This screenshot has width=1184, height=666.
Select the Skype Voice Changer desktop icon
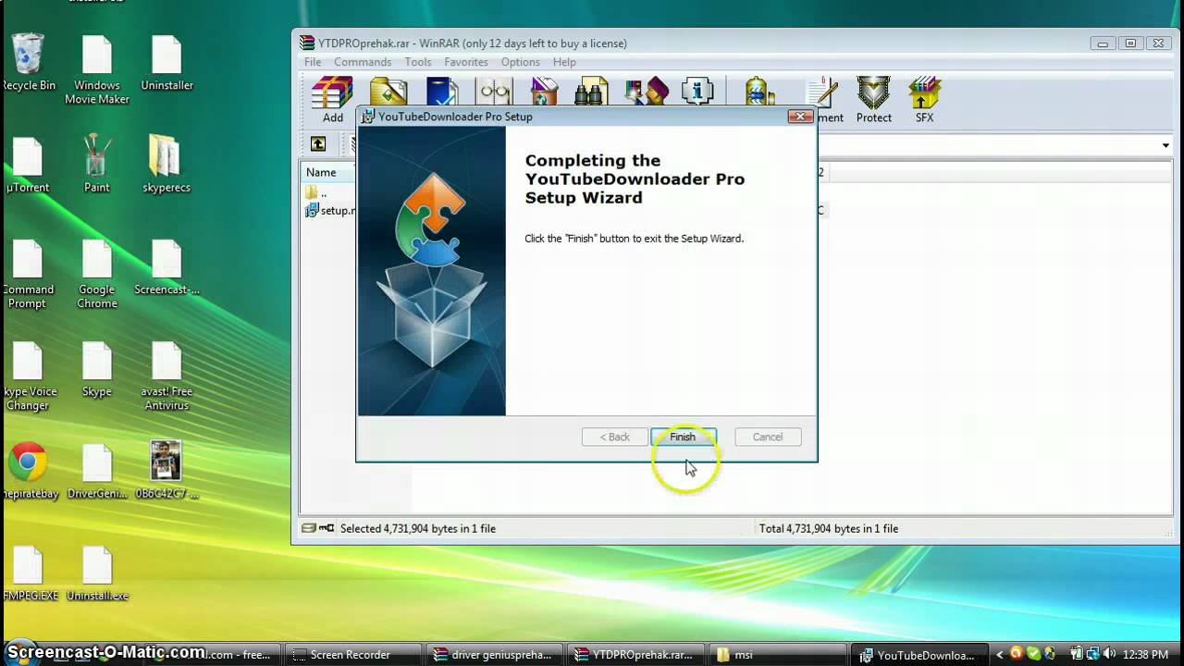point(28,377)
